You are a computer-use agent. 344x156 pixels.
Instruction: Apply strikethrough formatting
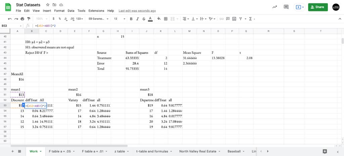click(143, 19)
